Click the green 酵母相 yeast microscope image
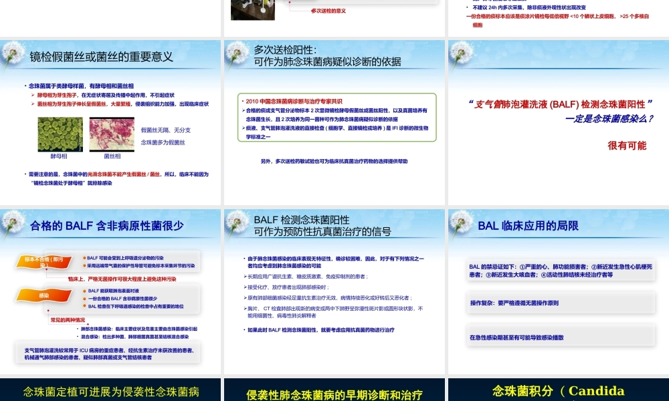Viewport: 669px width, 401px height. click(x=60, y=134)
